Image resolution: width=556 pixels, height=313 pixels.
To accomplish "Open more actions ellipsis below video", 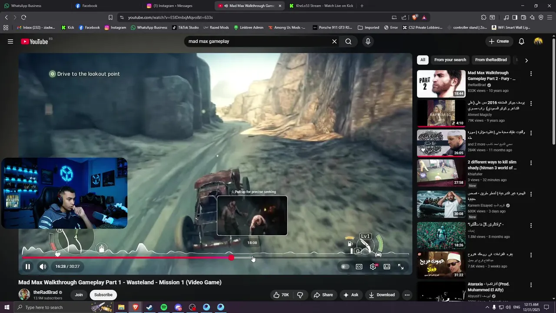I will (407, 295).
